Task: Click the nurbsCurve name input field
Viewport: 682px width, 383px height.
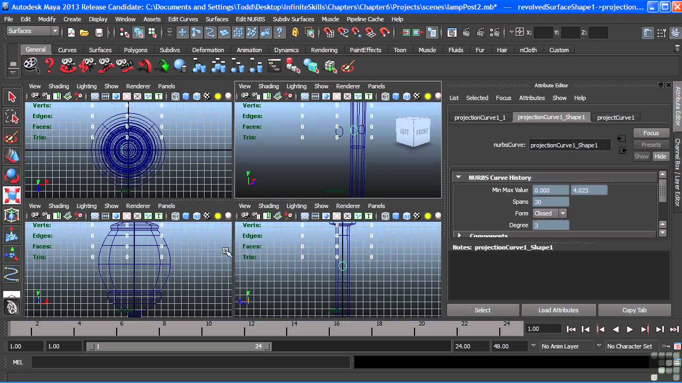Action: click(x=570, y=145)
